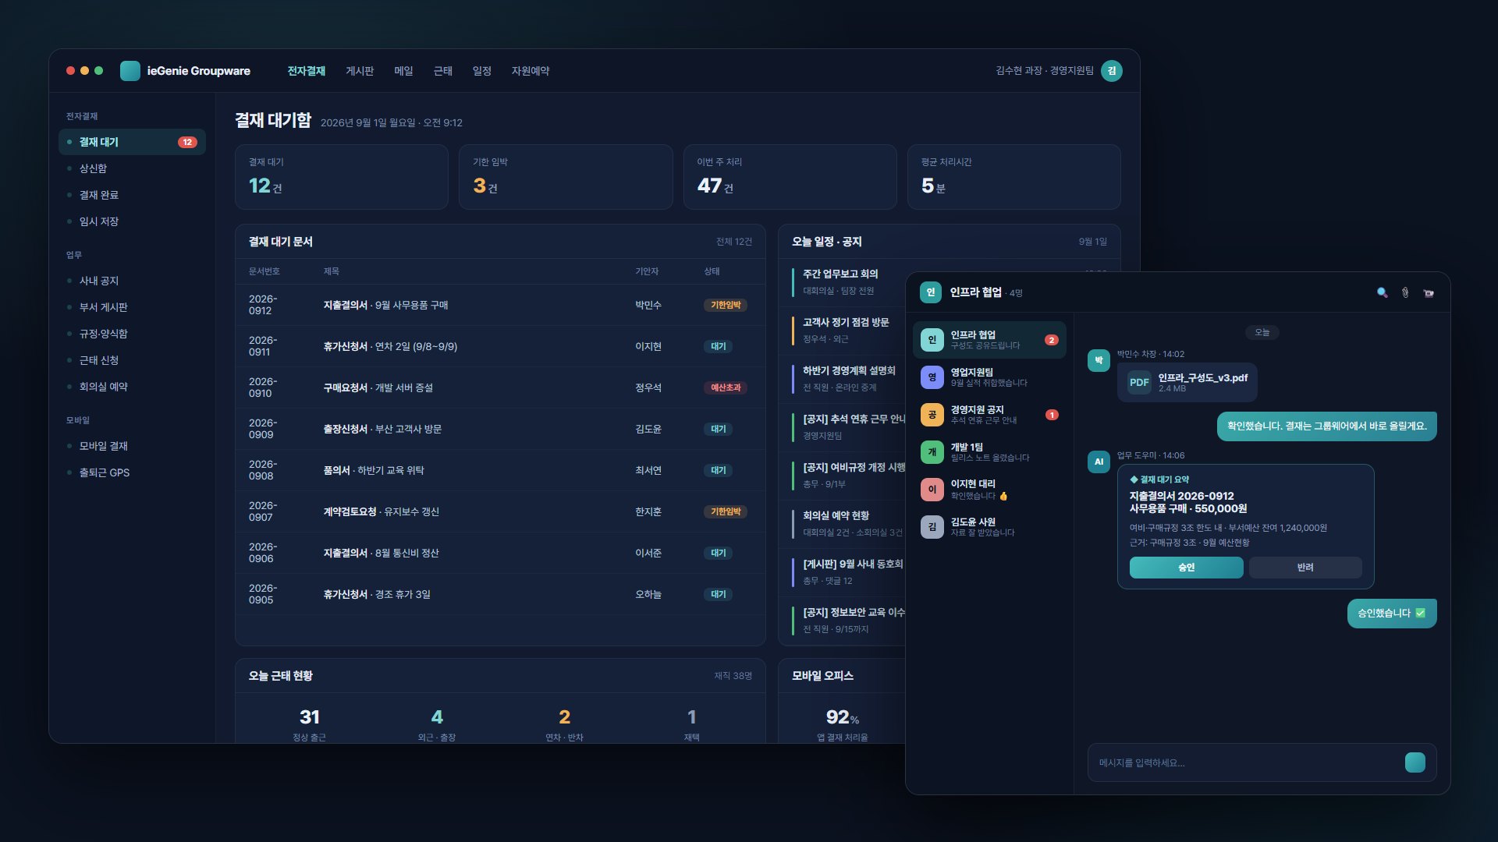
Task: Open the 메일 top menu
Action: pos(403,71)
